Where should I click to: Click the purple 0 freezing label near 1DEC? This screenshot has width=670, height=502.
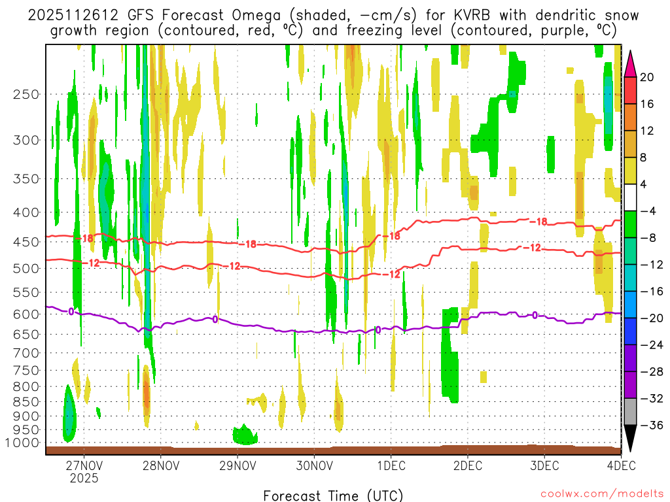(x=378, y=329)
